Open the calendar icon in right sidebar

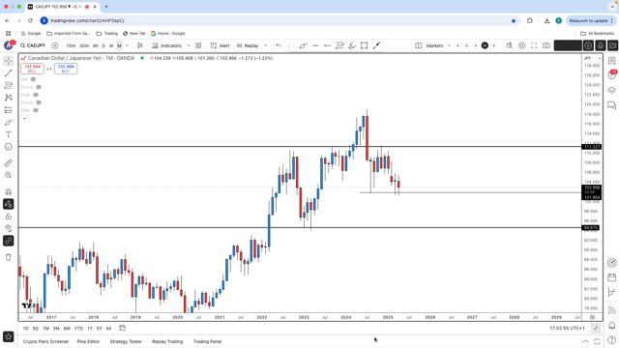[611, 277]
